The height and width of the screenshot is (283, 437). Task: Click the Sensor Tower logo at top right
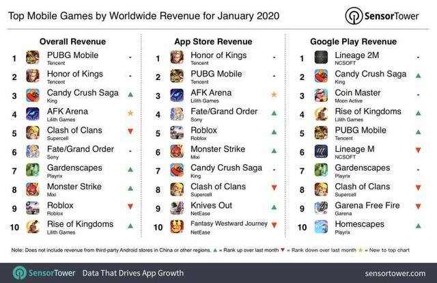[382, 16]
